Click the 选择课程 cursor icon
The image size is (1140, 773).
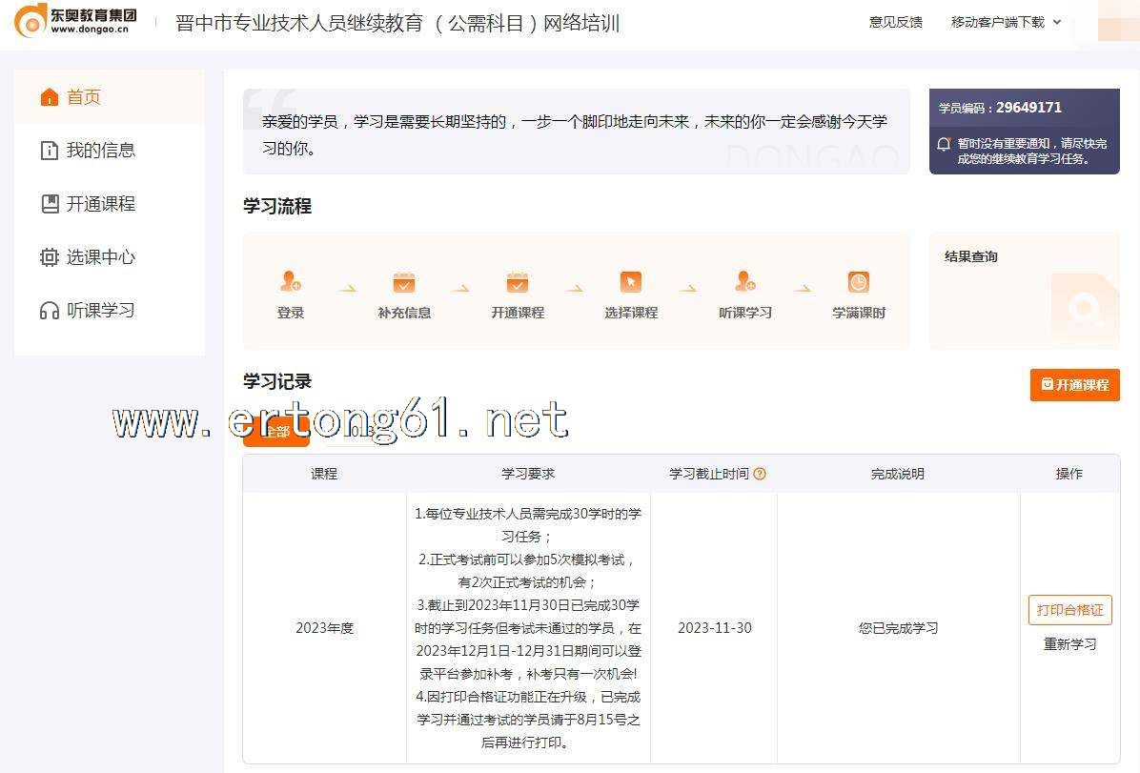pos(631,282)
